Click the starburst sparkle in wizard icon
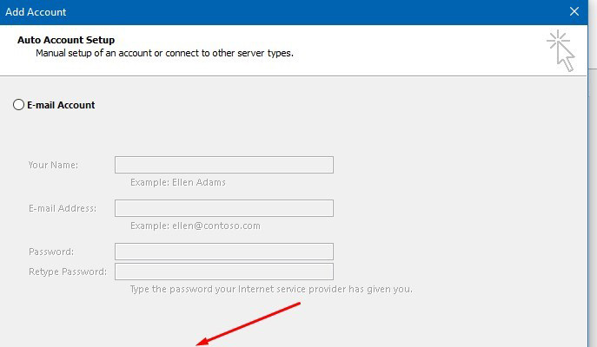Screen dimensions: 597x347 coord(557,40)
